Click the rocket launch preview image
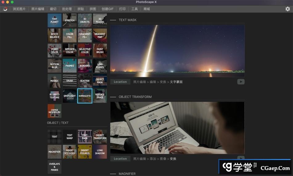293x176 pixels. (177, 51)
